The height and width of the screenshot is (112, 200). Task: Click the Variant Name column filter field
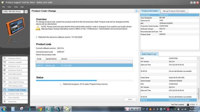click(52, 62)
